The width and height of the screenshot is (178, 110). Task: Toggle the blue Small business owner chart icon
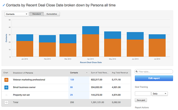click(6, 88)
